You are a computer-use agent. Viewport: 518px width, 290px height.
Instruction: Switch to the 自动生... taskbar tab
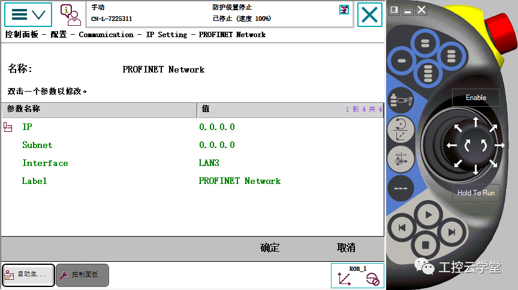pos(28,275)
